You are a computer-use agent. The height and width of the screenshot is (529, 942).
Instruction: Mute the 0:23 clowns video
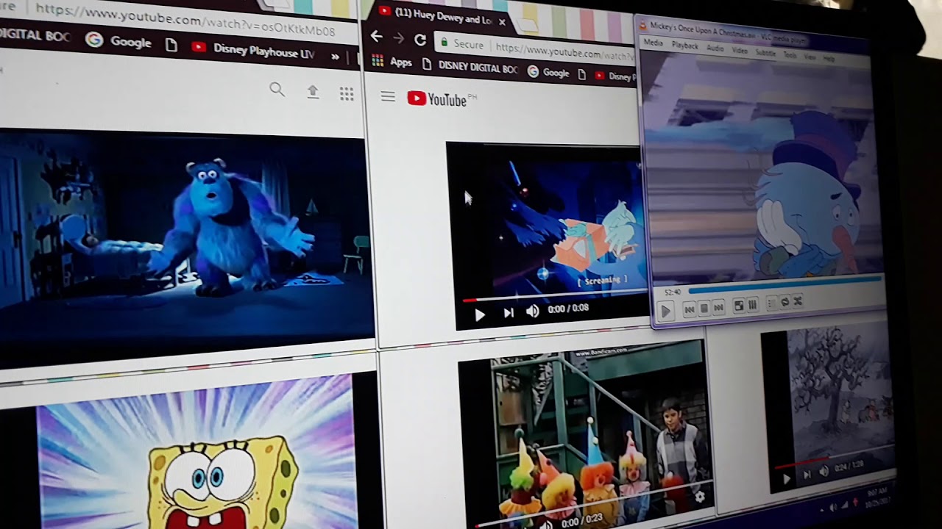coord(546,525)
